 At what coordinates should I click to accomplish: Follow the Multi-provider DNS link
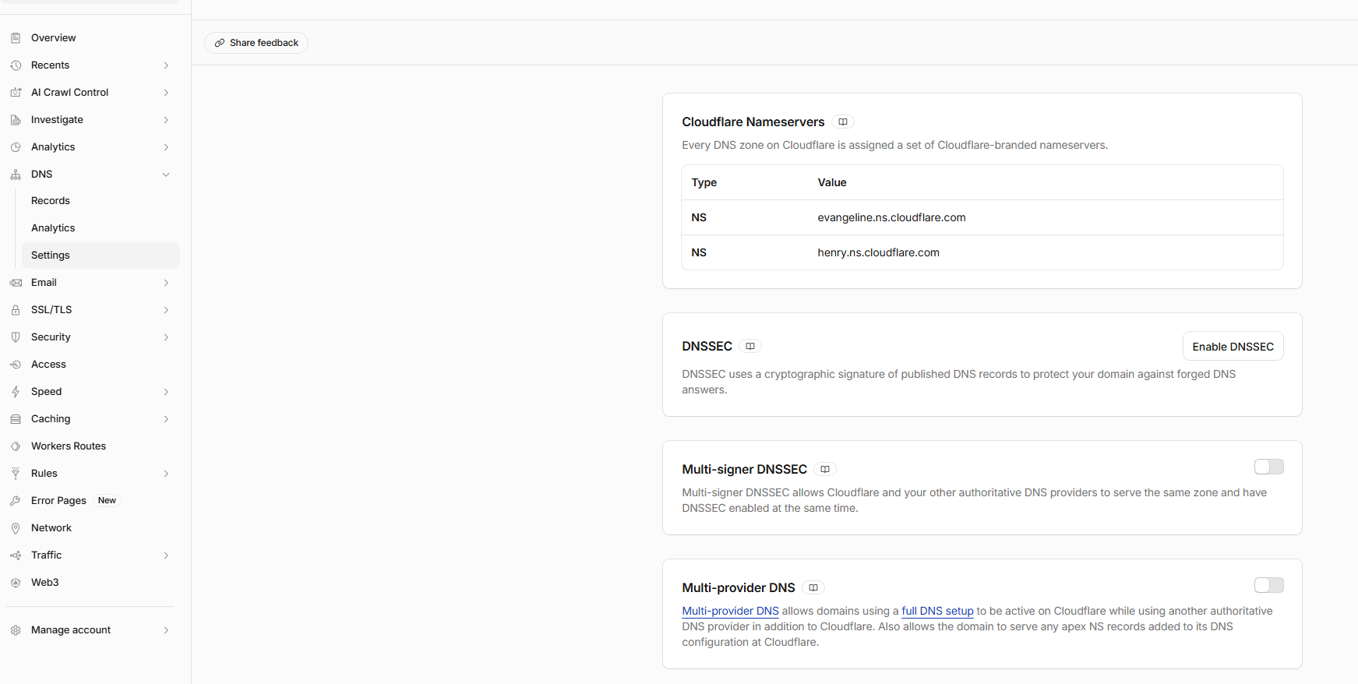[730, 612]
